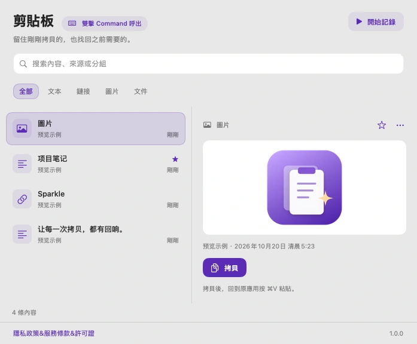This screenshot has height=344, width=417.
Task: Click the date 2026年10月20日 清晨 5:23 text
Action: [275, 246]
